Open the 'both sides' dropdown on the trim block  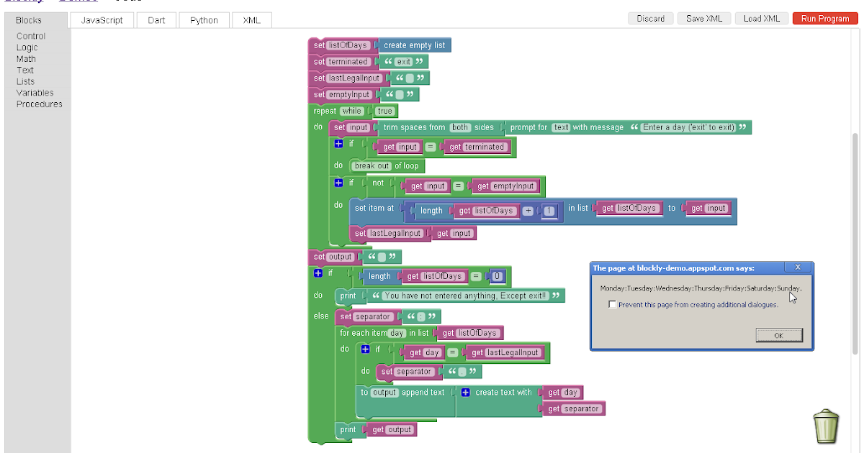click(462, 127)
